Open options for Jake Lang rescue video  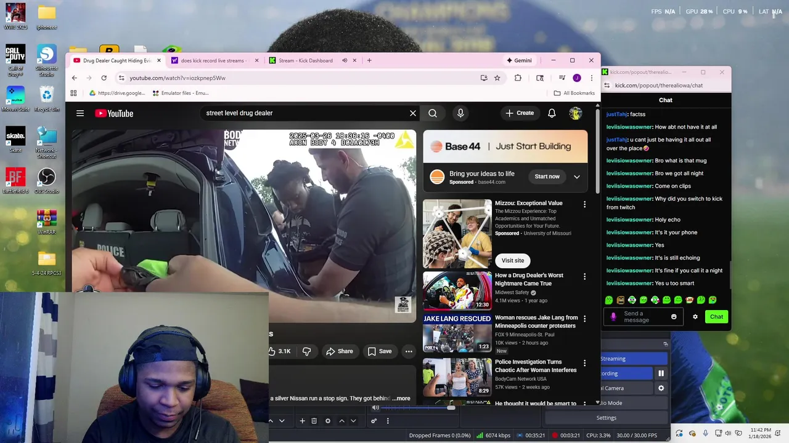tap(584, 319)
